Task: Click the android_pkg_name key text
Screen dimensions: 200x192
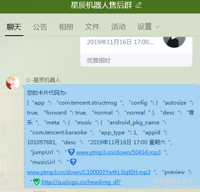Action: coord(134,123)
